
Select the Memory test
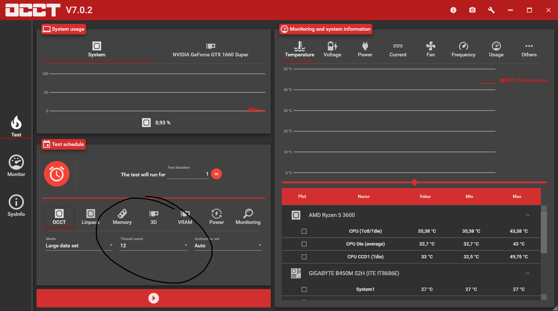point(122,217)
